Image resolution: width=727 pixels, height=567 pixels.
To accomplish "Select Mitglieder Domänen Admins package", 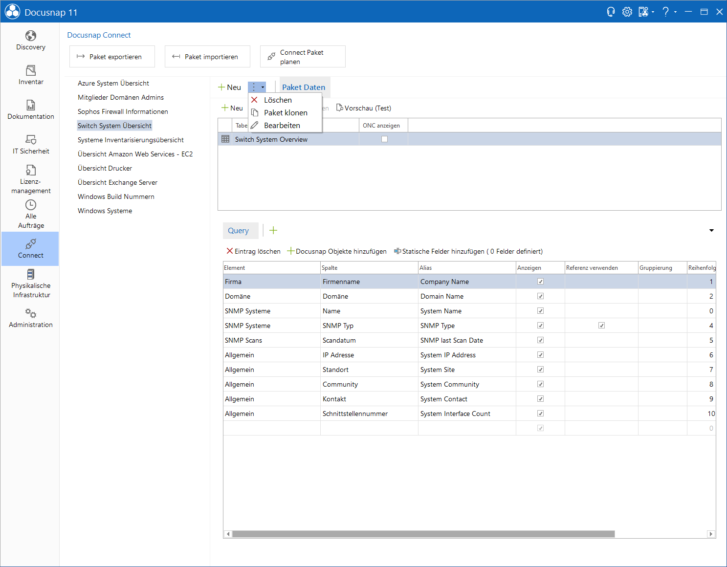I will click(x=121, y=97).
